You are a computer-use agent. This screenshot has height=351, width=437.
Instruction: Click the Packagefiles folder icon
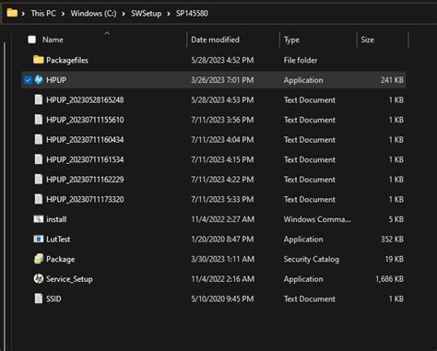(x=39, y=60)
